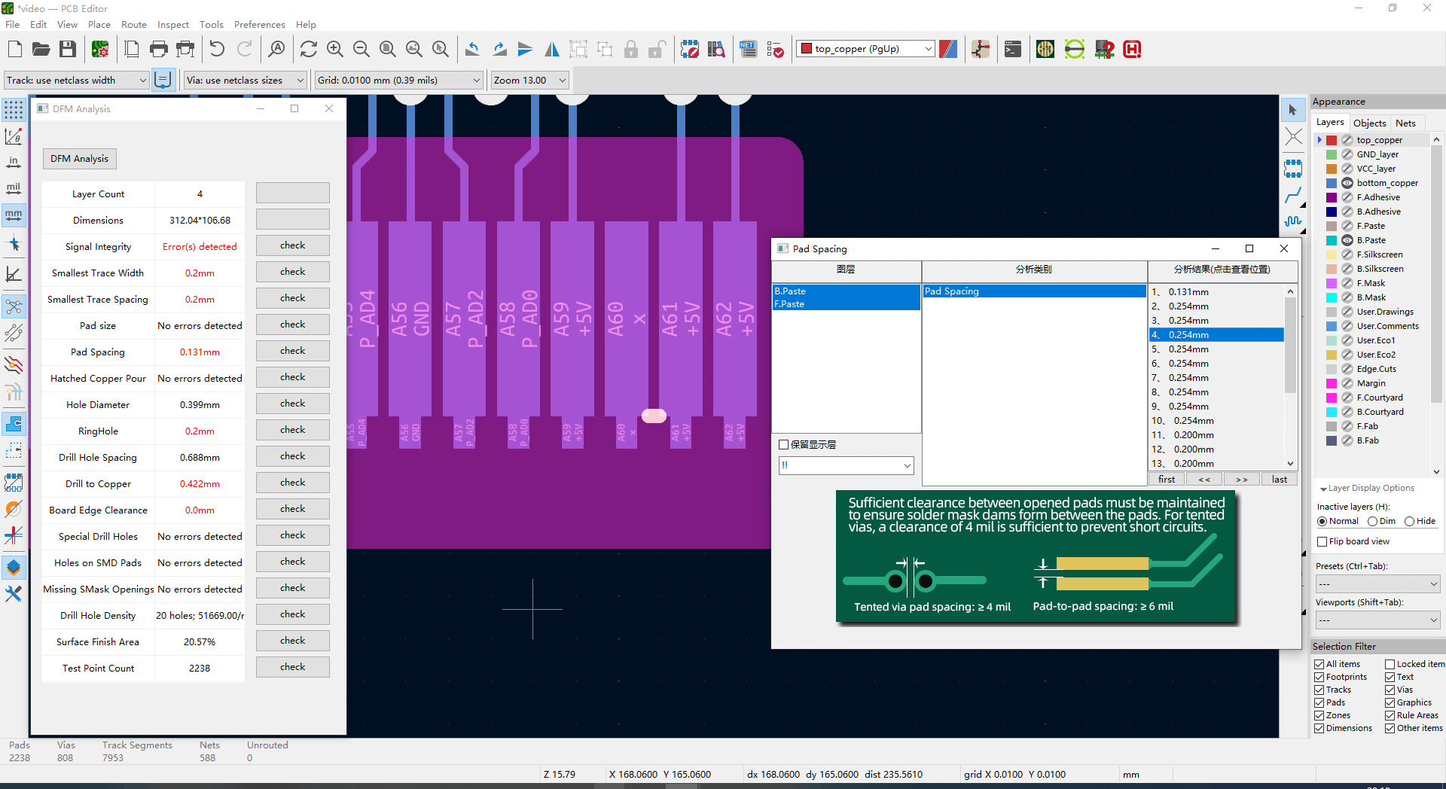This screenshot has width=1446, height=789.
Task: Select the Dim inactive layers option
Action: click(x=1373, y=521)
